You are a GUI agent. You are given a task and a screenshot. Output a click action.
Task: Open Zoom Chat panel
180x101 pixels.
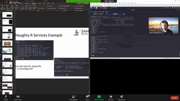click(x=87, y=98)
